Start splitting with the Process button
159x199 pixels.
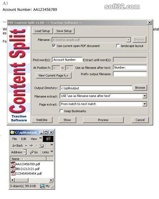coord(103,120)
